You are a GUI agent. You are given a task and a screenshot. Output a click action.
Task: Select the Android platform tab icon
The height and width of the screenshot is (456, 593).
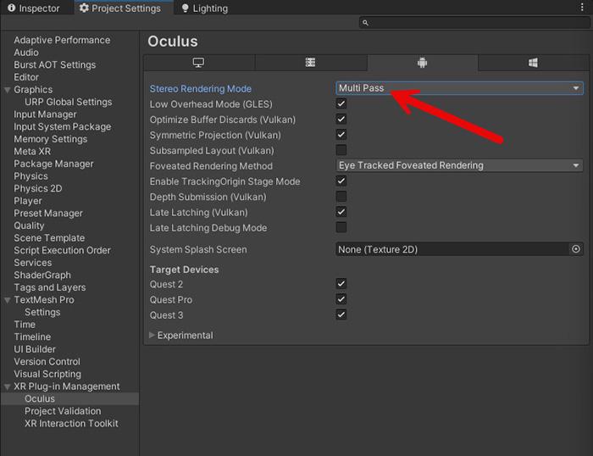(422, 63)
